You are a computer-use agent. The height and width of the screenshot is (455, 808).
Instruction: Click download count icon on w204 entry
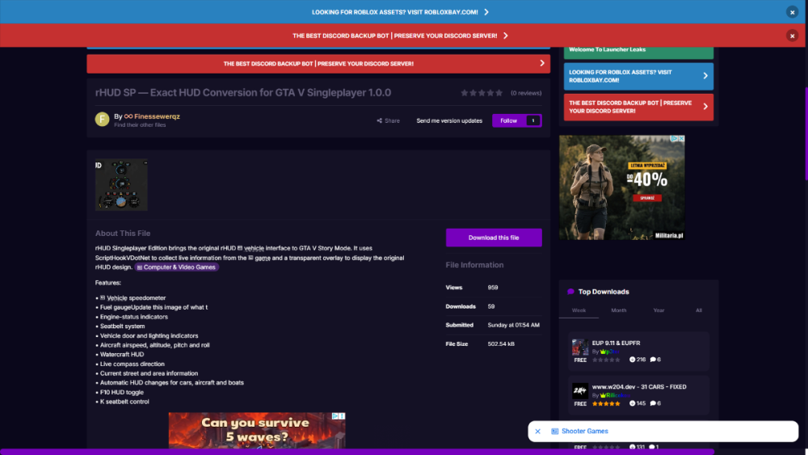tap(633, 403)
